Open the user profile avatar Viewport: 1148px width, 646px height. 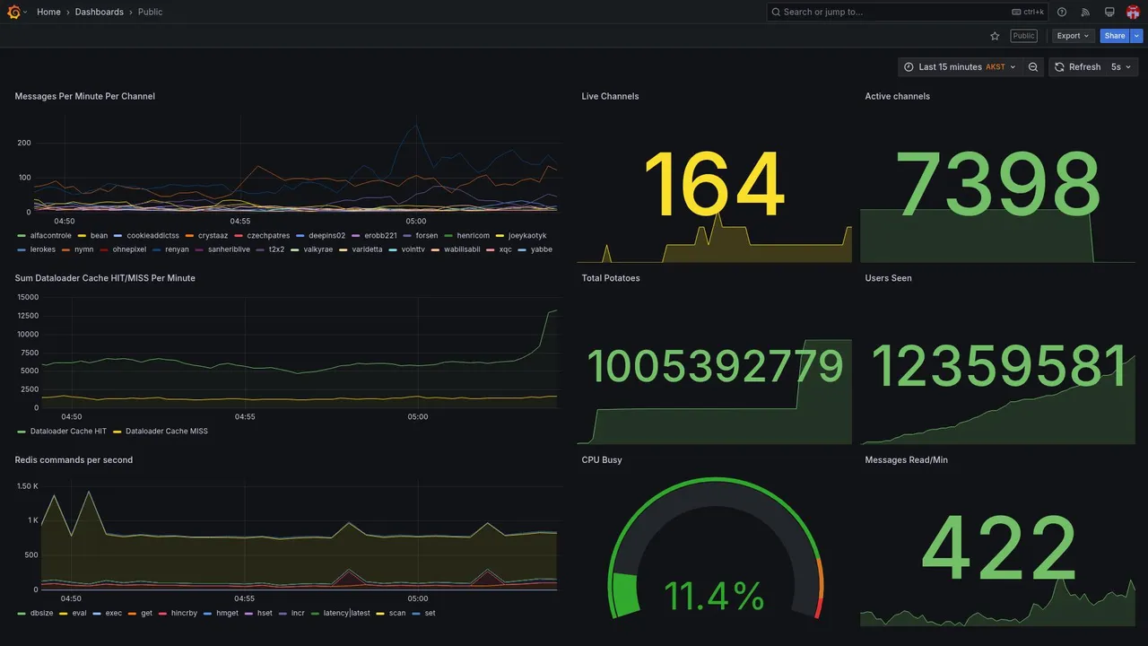tap(1133, 12)
